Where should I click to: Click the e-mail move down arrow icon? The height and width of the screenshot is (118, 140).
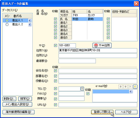point(121,87)
